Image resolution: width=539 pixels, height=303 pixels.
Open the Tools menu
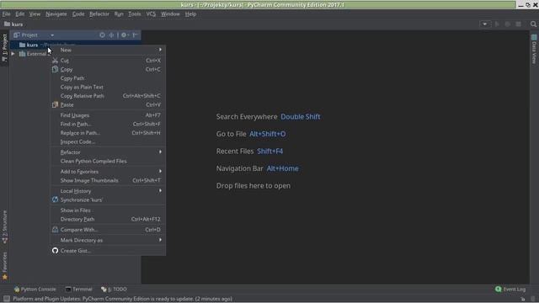point(135,14)
